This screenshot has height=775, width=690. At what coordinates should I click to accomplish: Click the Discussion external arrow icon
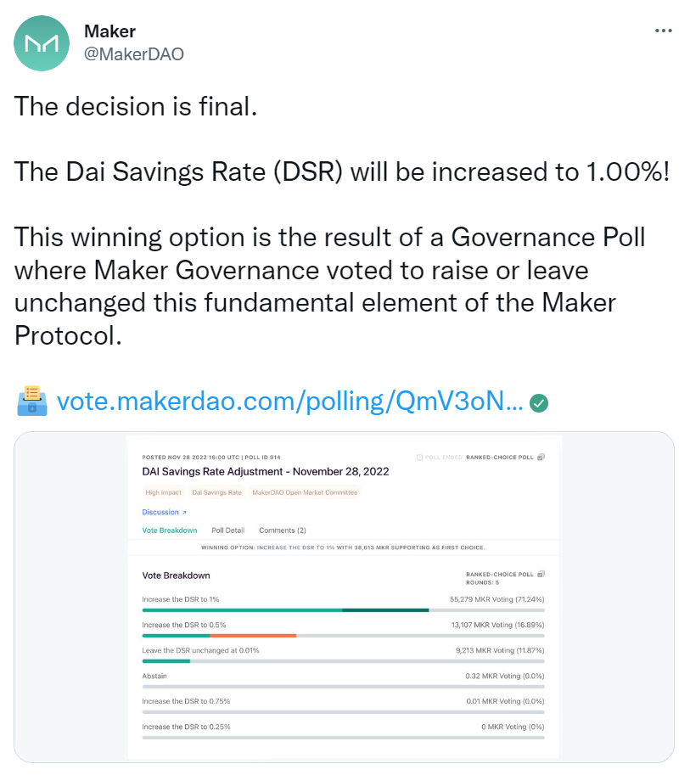[x=184, y=513]
